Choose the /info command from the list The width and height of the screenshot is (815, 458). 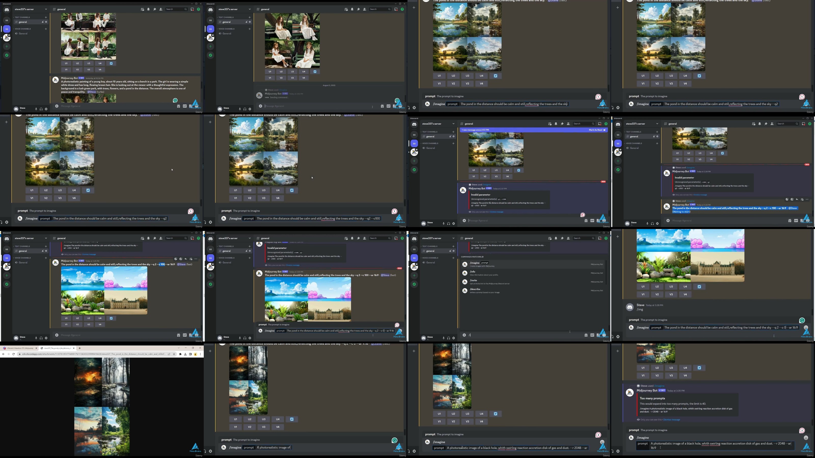click(533, 273)
